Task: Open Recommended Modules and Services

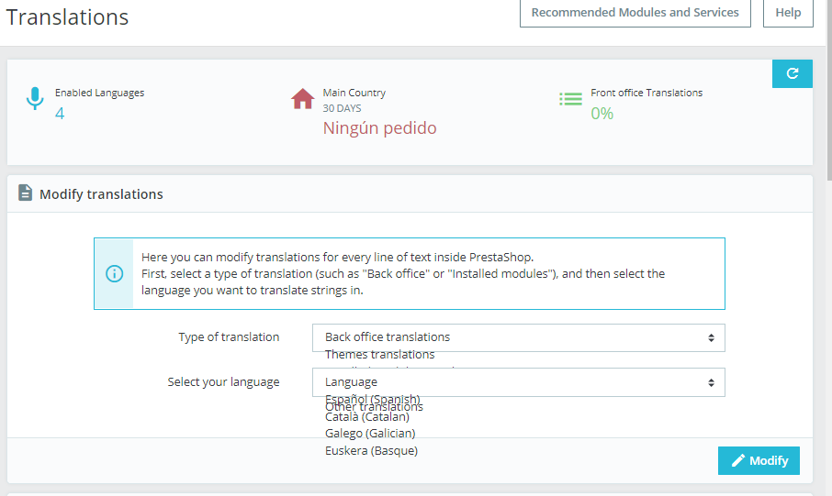Action: 635,13
